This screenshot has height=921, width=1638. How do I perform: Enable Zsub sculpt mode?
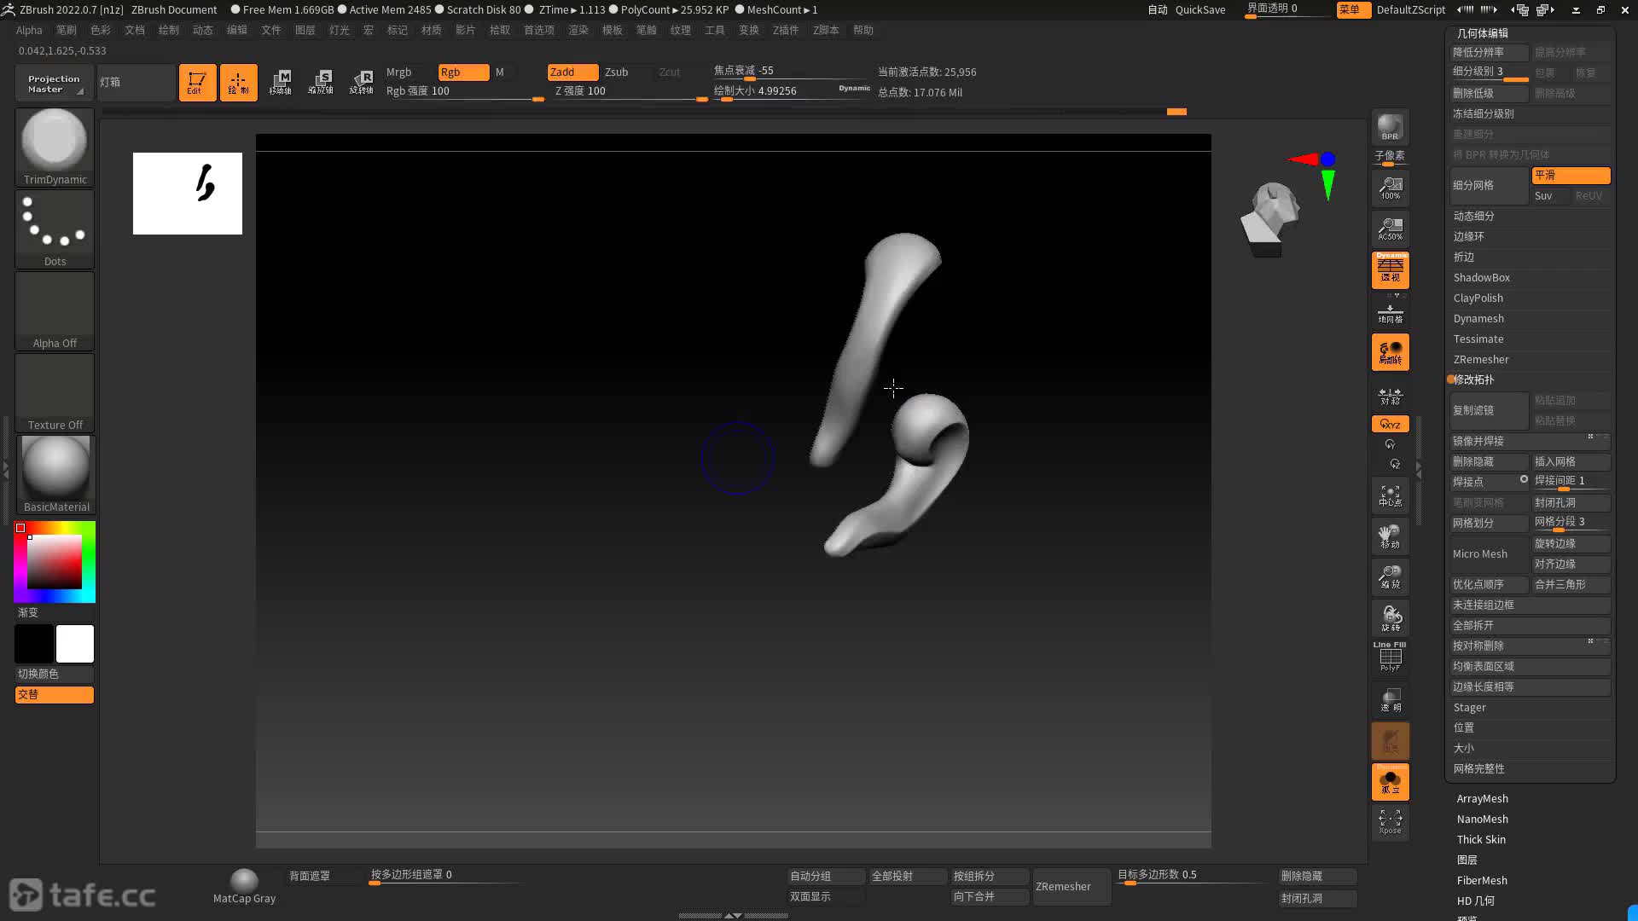pyautogui.click(x=617, y=72)
